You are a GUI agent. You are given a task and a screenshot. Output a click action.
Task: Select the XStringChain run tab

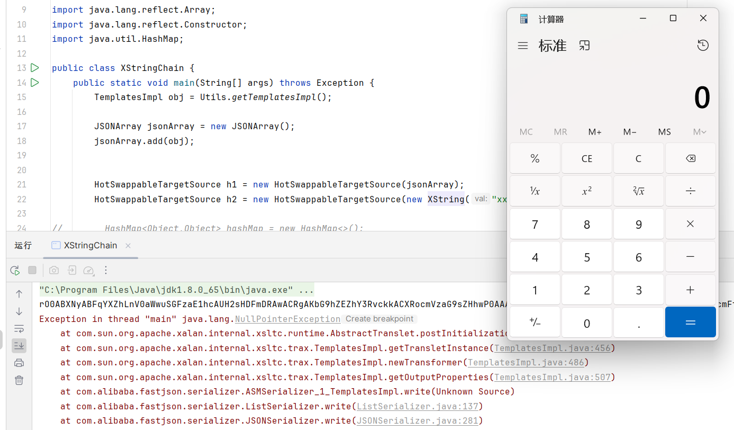90,246
